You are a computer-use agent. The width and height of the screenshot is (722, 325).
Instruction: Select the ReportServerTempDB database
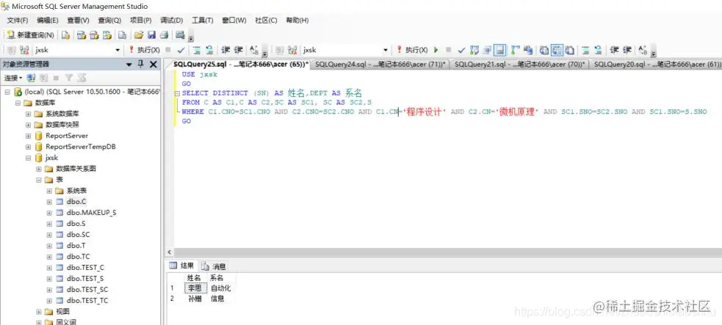pyautogui.click(x=81, y=147)
